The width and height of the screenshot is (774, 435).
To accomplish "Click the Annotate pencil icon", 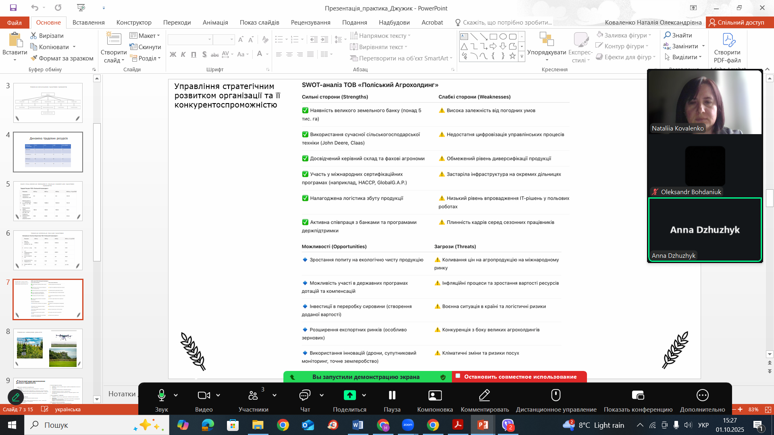I will pyautogui.click(x=484, y=396).
